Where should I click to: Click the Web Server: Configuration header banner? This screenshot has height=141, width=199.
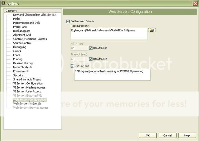(130, 12)
